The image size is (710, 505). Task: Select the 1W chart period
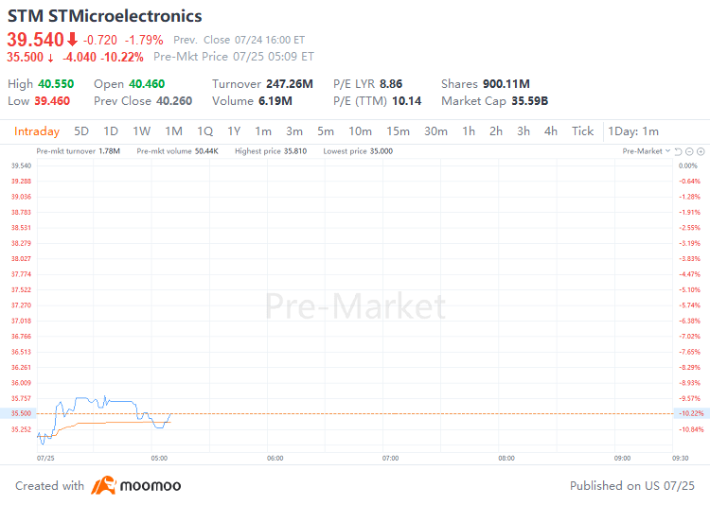pos(141,131)
